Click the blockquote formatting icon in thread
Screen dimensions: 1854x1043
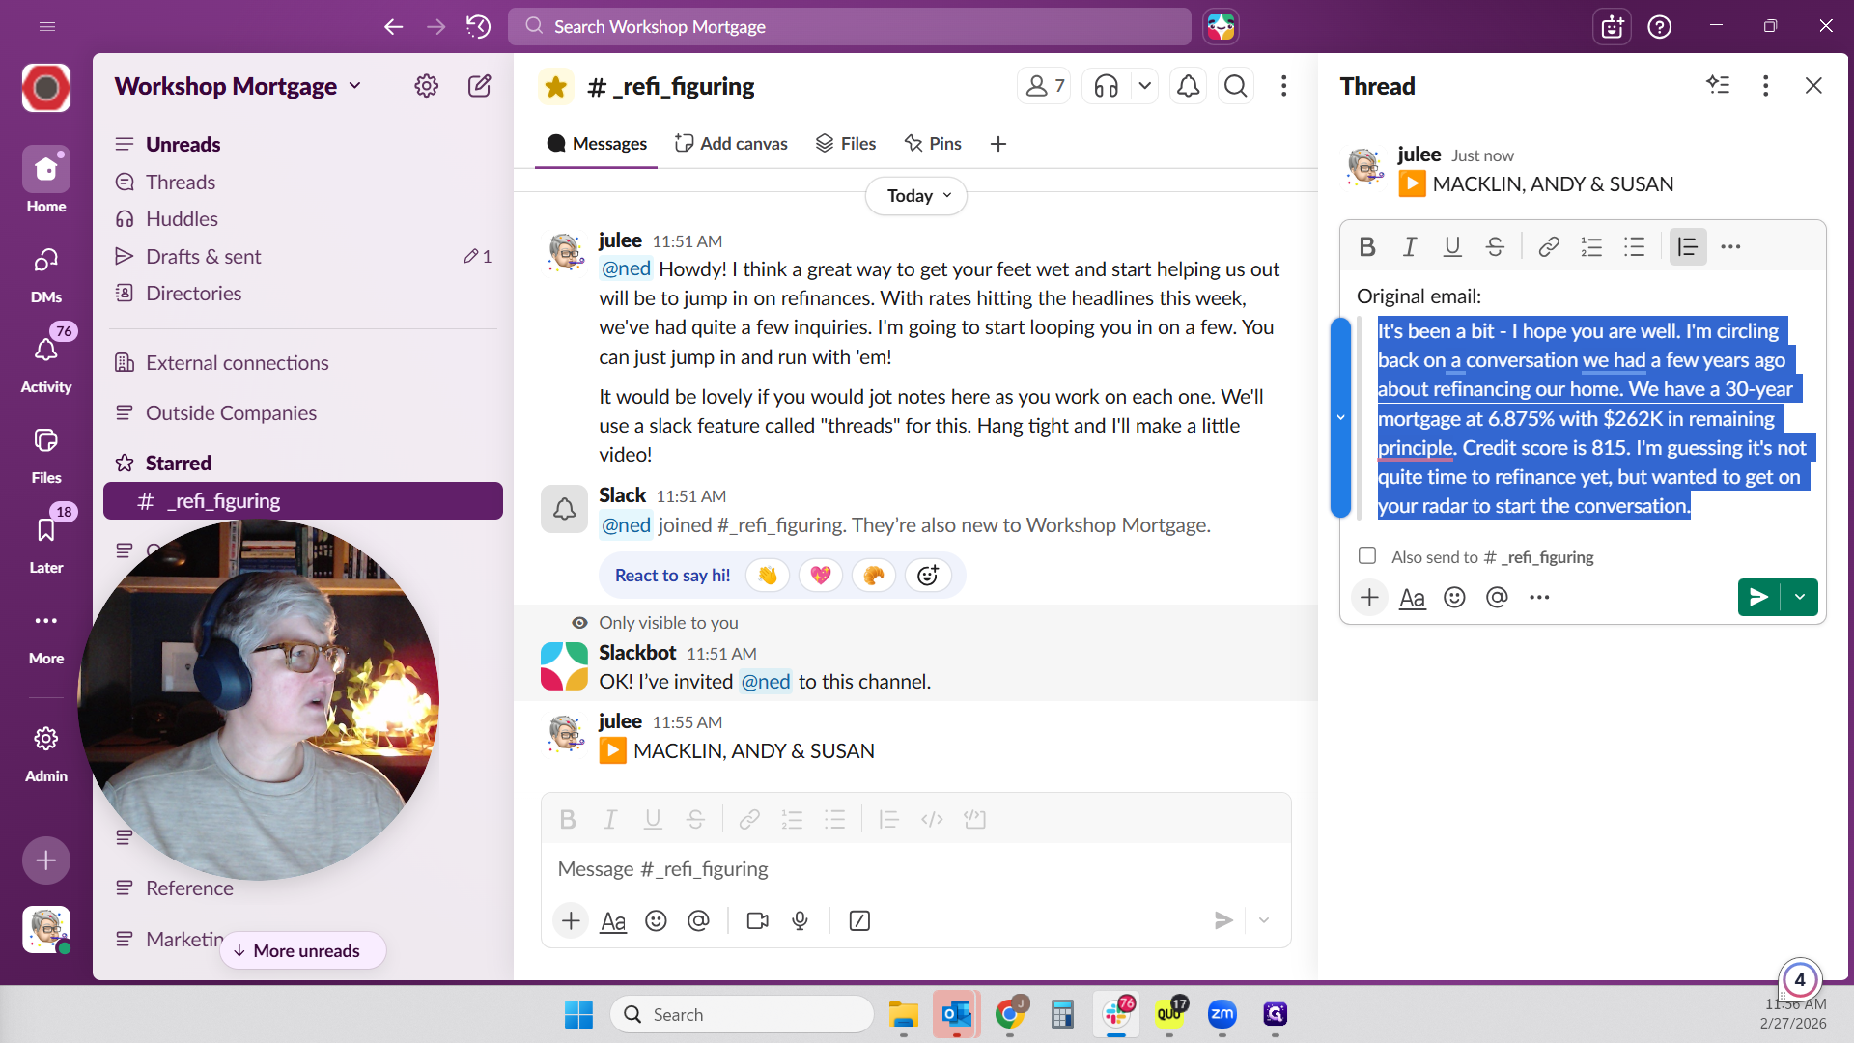point(1687,247)
